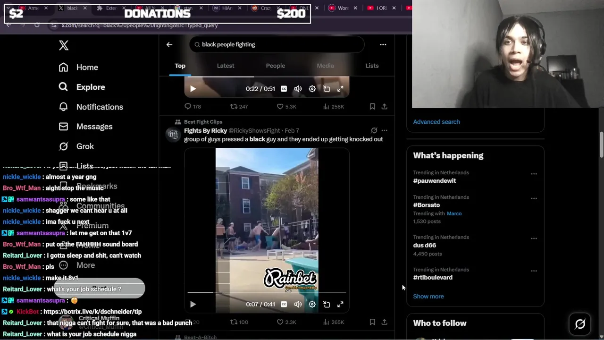View analytics for the 265K views post

tap(333, 322)
